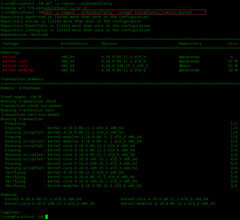Click the red 'kernel' package name
Screen dimensions: 240x220
[x=10, y=57]
